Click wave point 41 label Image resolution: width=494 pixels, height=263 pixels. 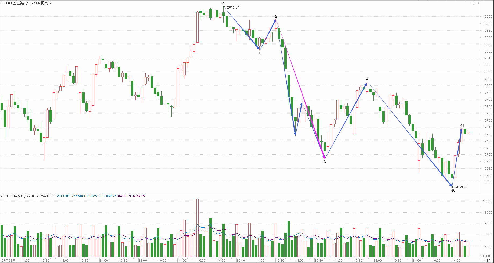tap(462, 126)
